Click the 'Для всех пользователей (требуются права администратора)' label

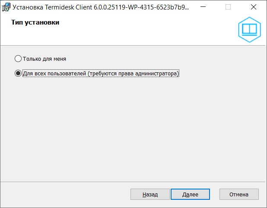click(x=100, y=74)
